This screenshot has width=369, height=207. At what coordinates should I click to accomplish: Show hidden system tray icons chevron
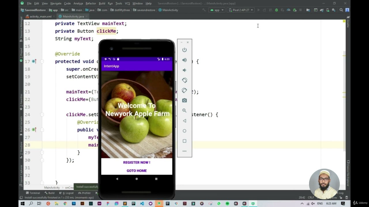click(302, 204)
